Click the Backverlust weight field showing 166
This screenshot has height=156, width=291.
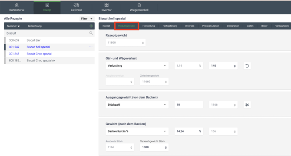223,131
